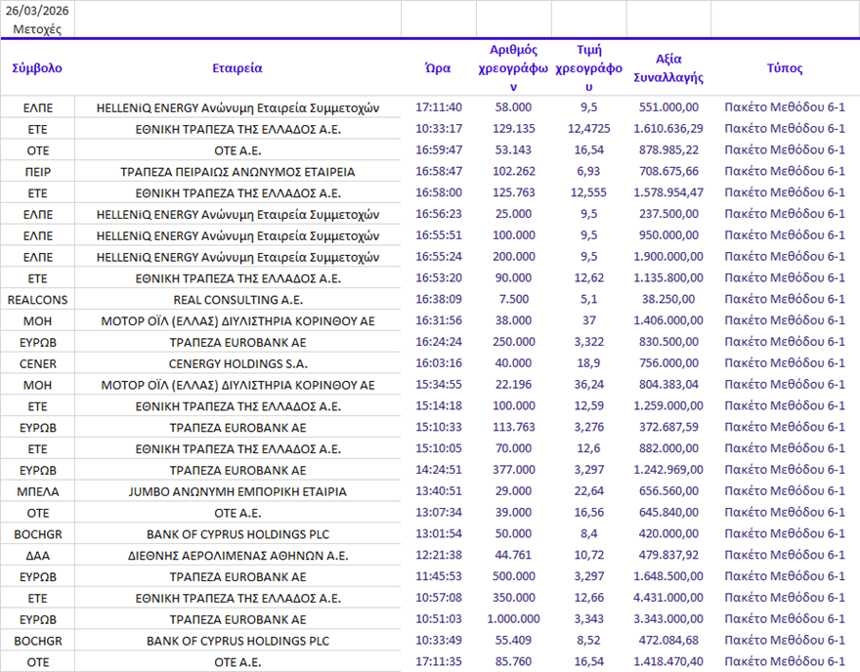
Task: Select the time cell 16:31:56
Action: (x=438, y=321)
